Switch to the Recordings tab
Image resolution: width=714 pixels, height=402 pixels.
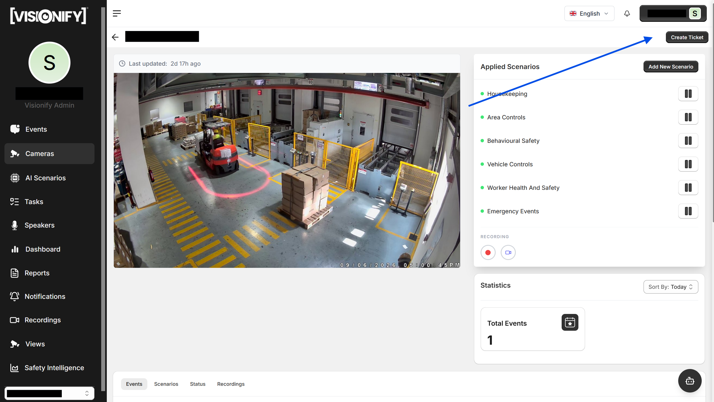tap(231, 384)
